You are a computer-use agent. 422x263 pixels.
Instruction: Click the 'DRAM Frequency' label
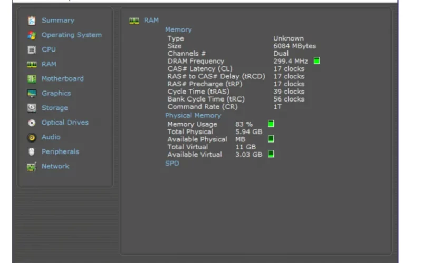tap(196, 61)
